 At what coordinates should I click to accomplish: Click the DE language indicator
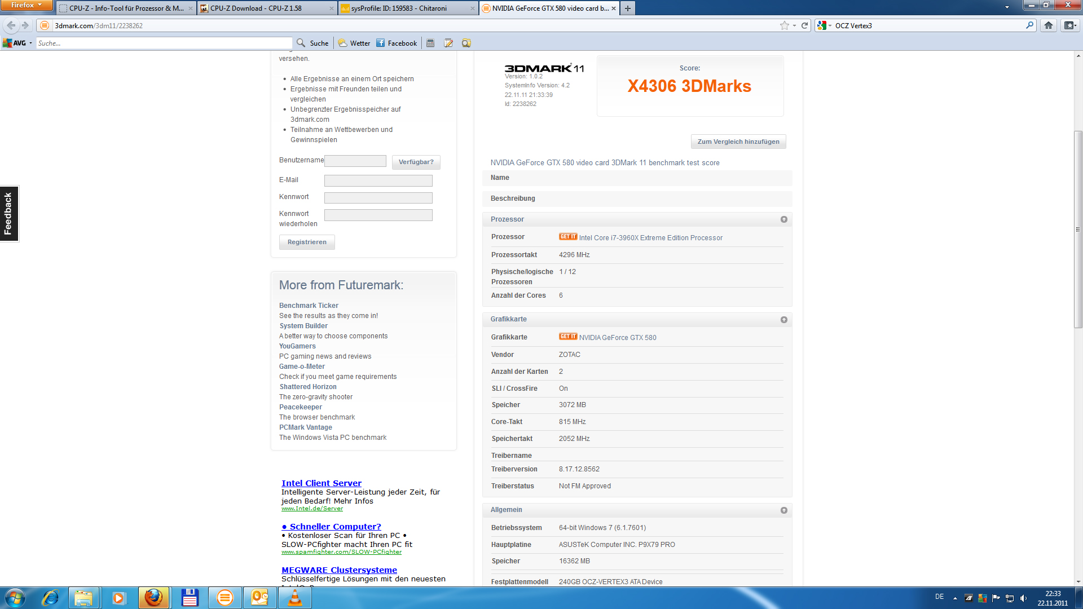939,597
